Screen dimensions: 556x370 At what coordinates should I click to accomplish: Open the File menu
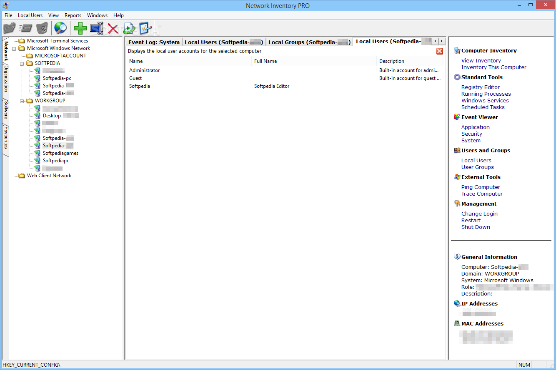click(x=8, y=15)
